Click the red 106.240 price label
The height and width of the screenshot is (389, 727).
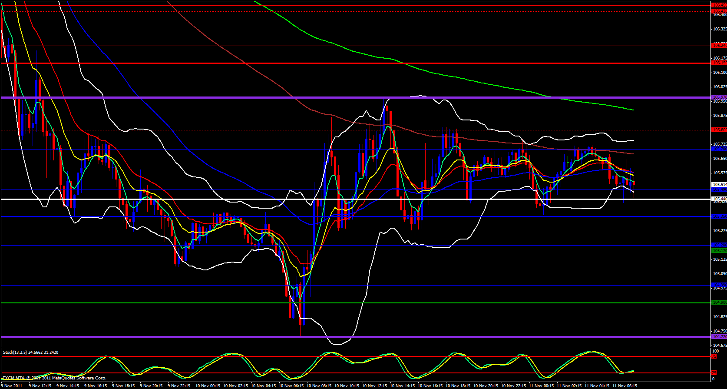tap(719, 45)
